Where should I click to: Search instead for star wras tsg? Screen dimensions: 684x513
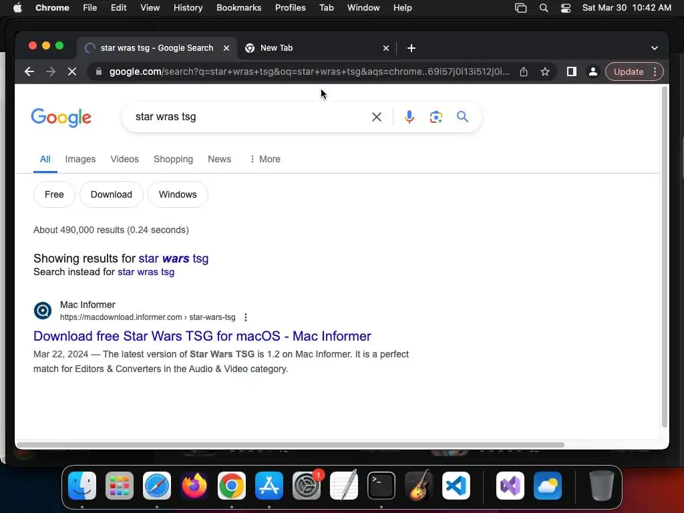[x=146, y=272]
